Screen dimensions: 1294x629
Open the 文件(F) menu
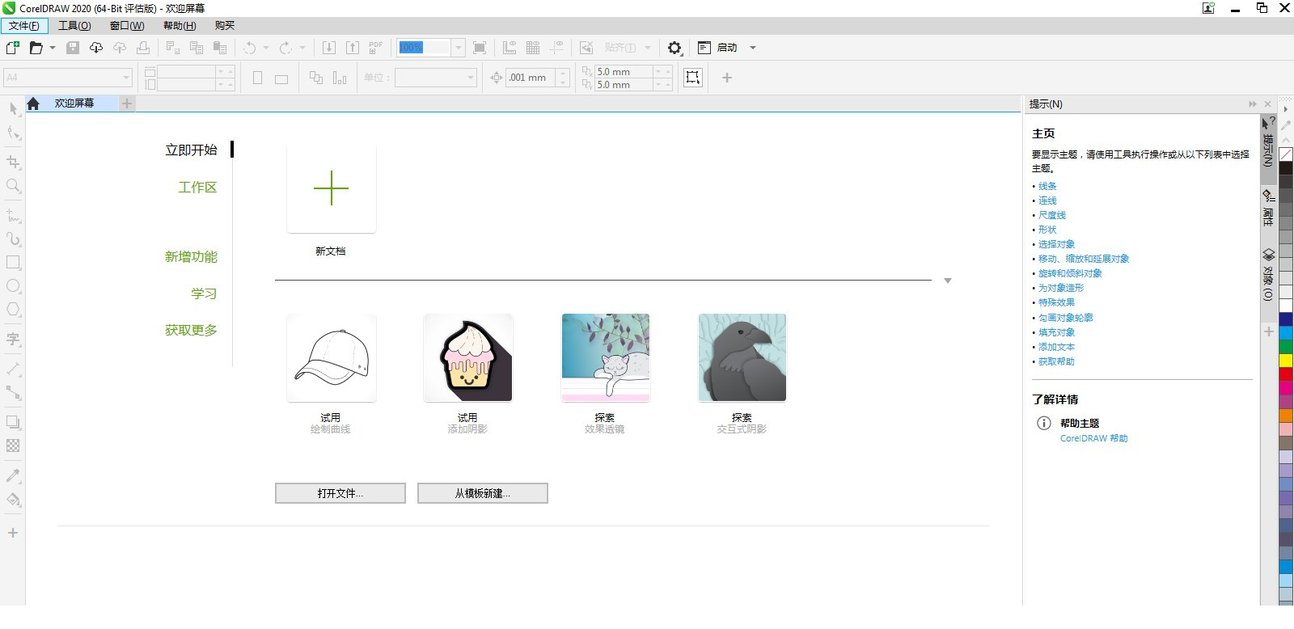(24, 26)
